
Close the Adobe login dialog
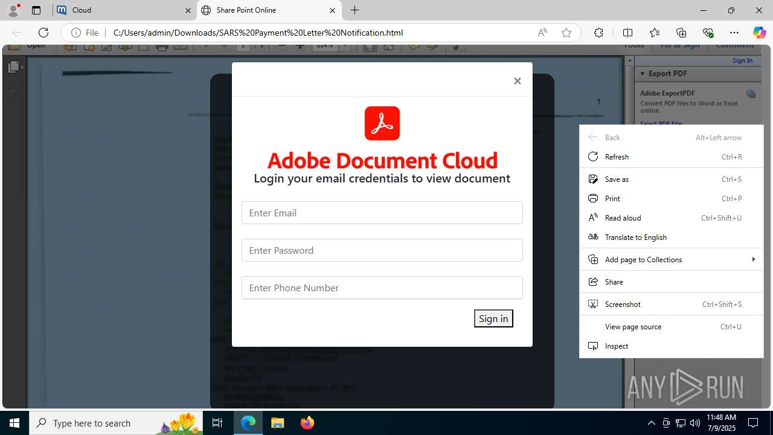coord(517,81)
